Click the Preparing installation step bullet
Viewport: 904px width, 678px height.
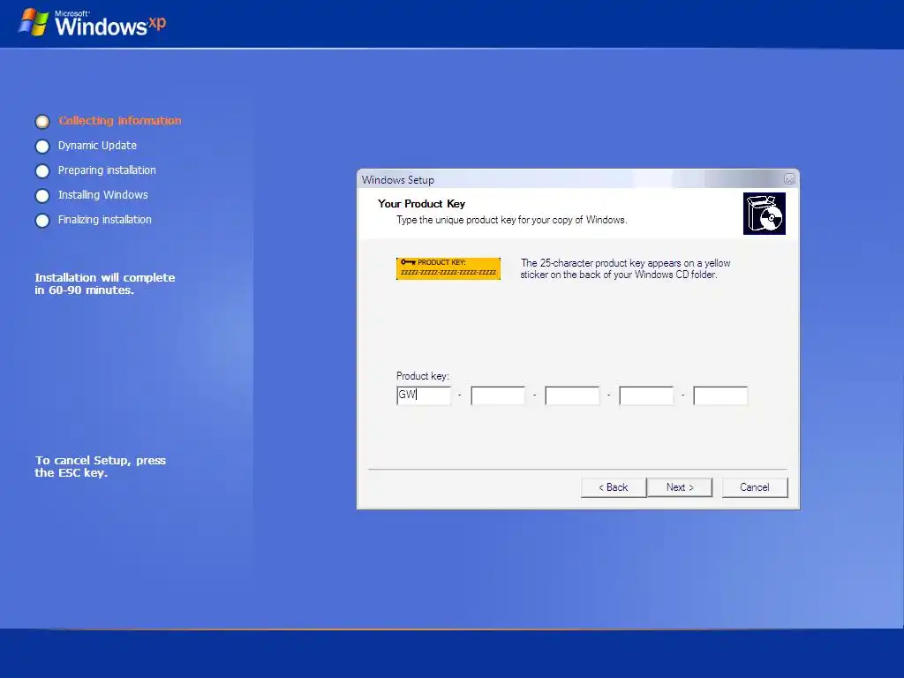pyautogui.click(x=42, y=171)
